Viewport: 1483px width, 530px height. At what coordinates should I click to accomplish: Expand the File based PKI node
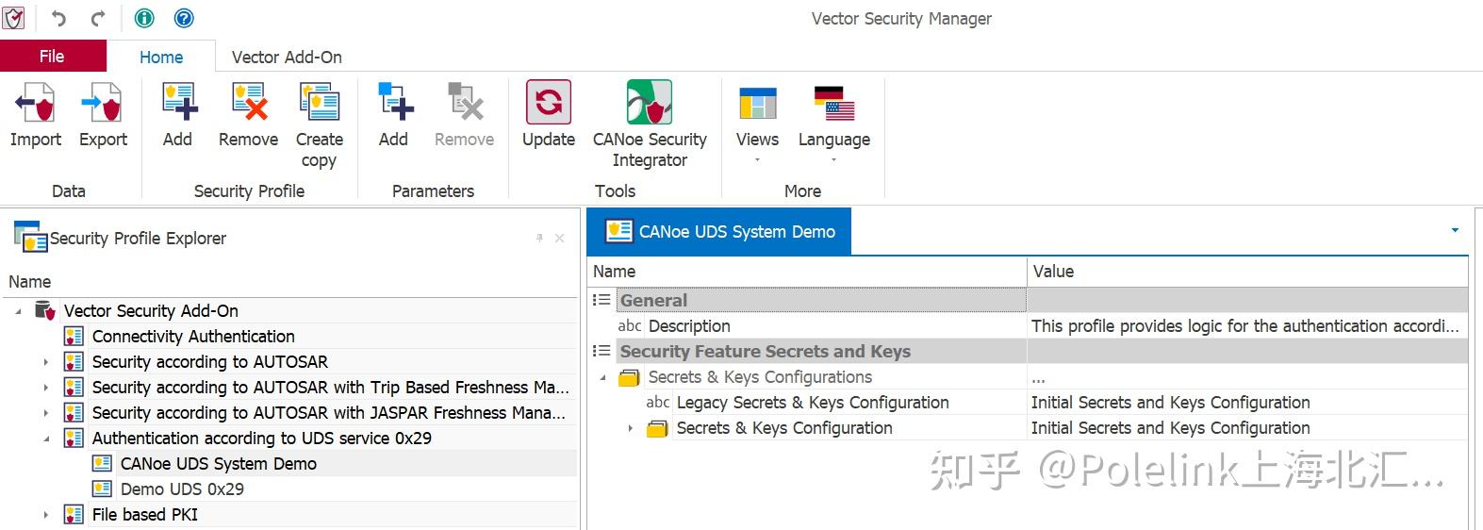[45, 515]
